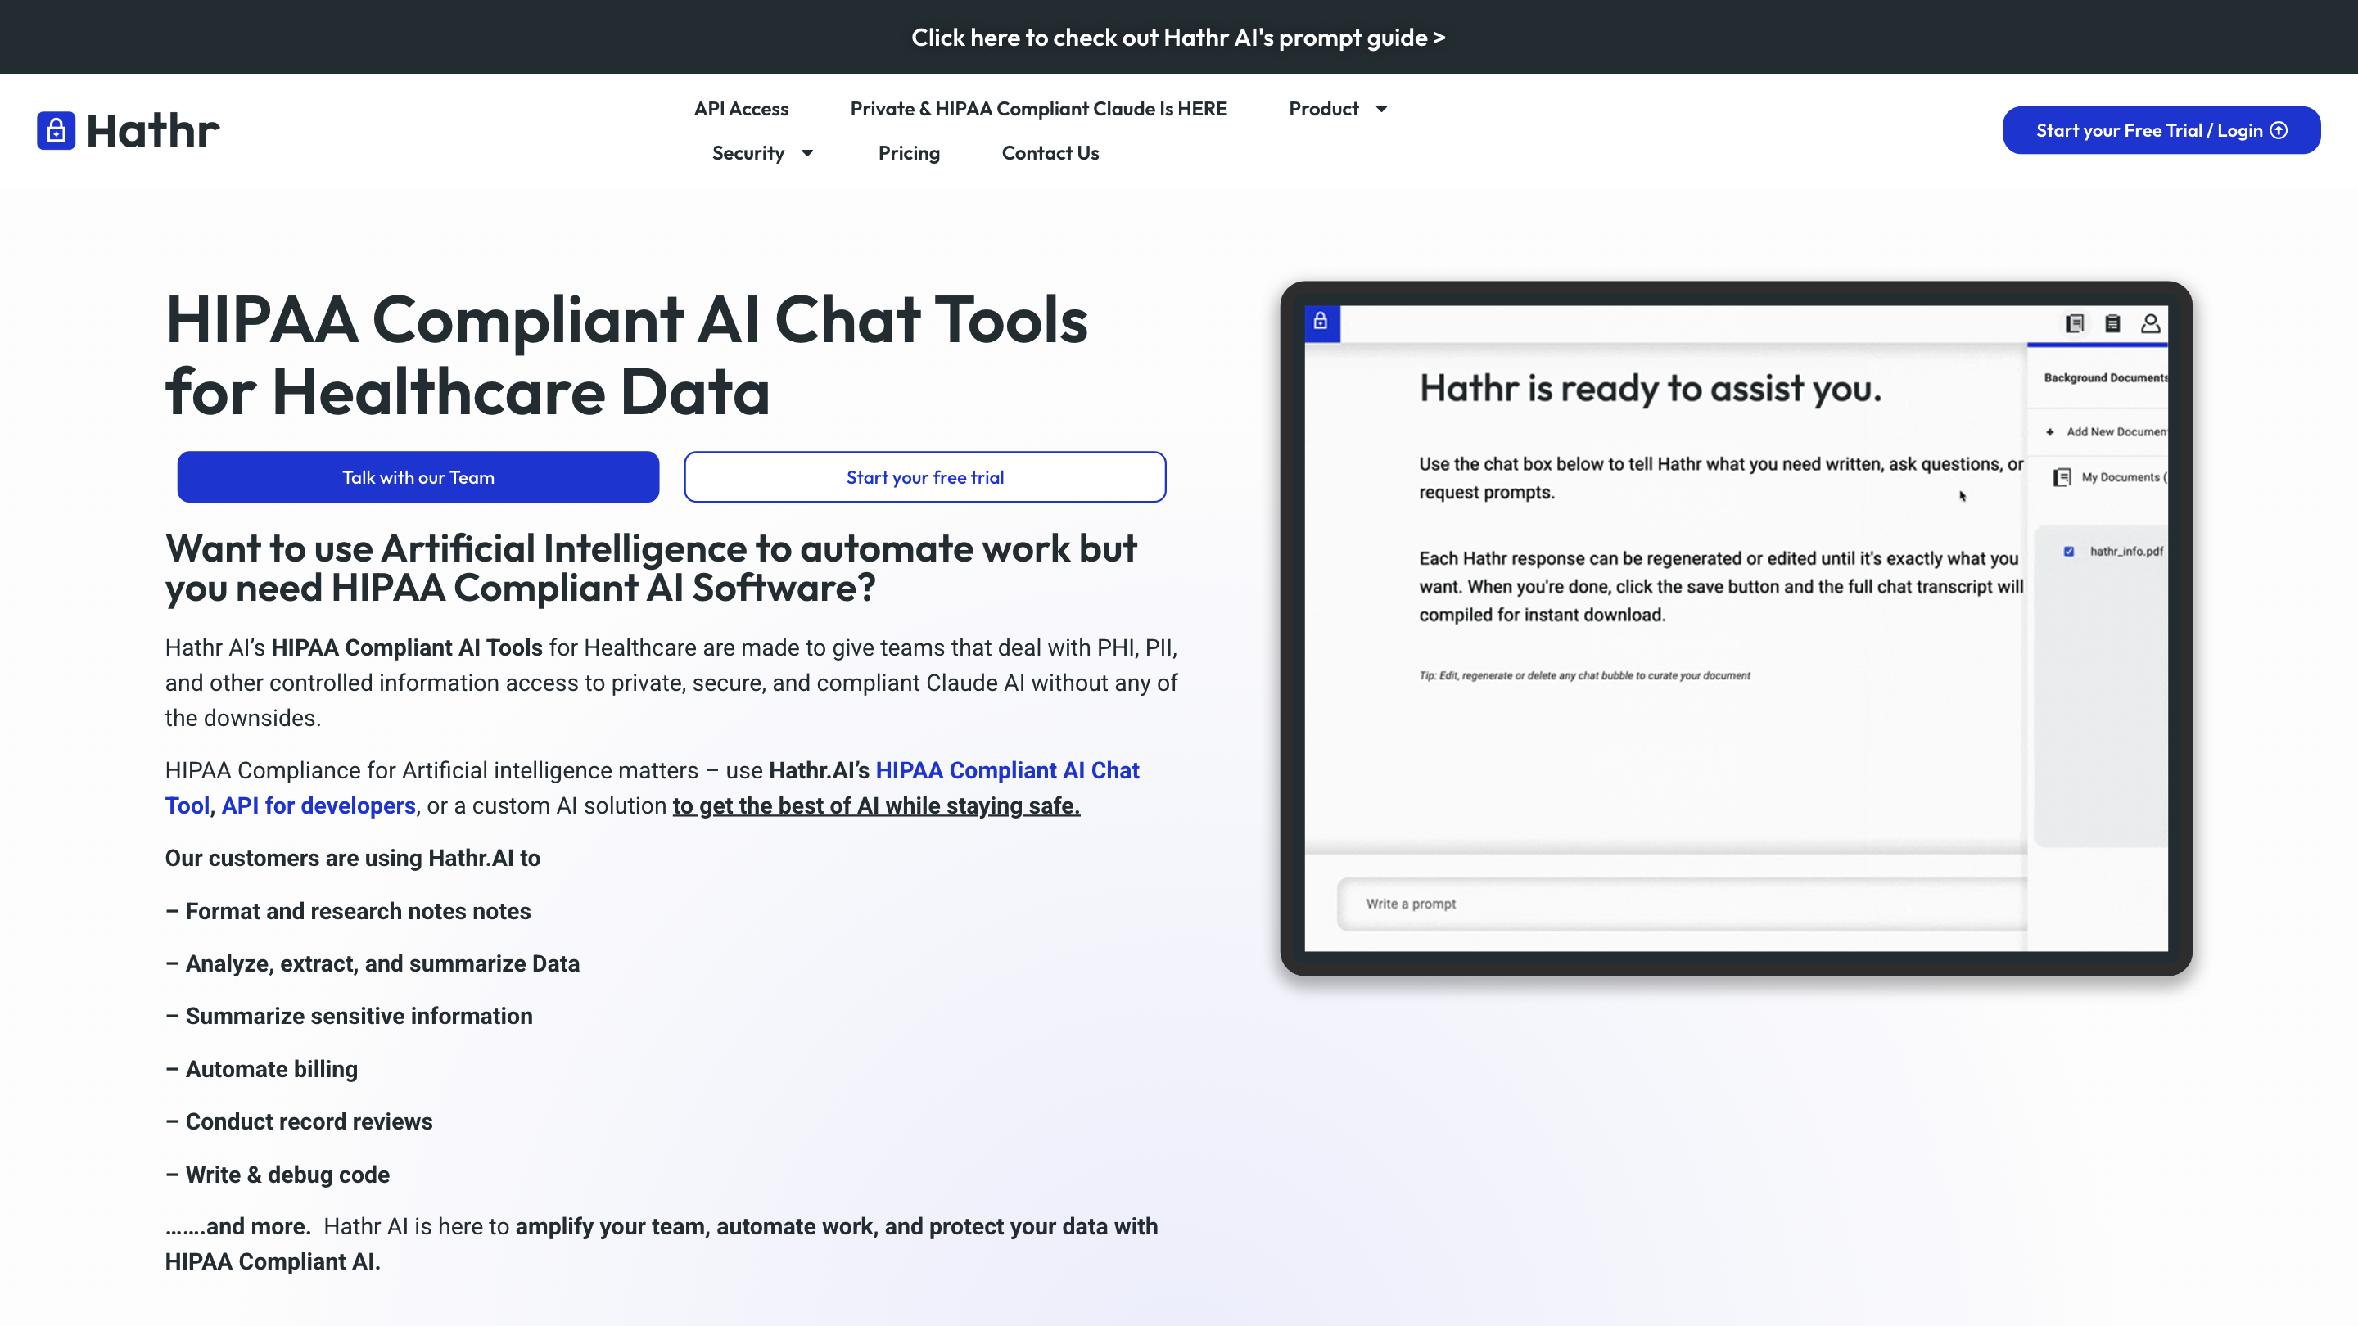The height and width of the screenshot is (1326, 2358).
Task: Click the clipboard icon in demo toolbar
Action: click(2112, 323)
